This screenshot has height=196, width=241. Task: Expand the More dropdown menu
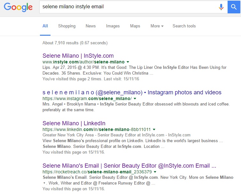click(157, 26)
